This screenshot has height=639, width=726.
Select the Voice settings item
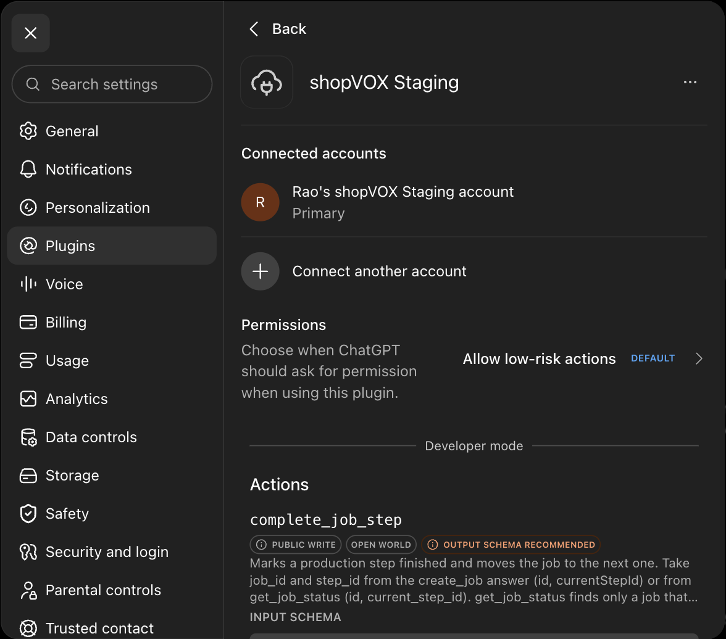click(x=112, y=284)
